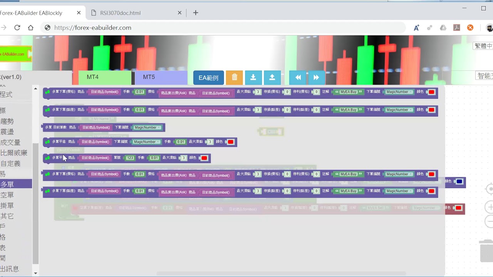Viewport: 493px width, 277px height.
Task: Click the up arrow of the flyout scrollbar
Action: [35, 89]
